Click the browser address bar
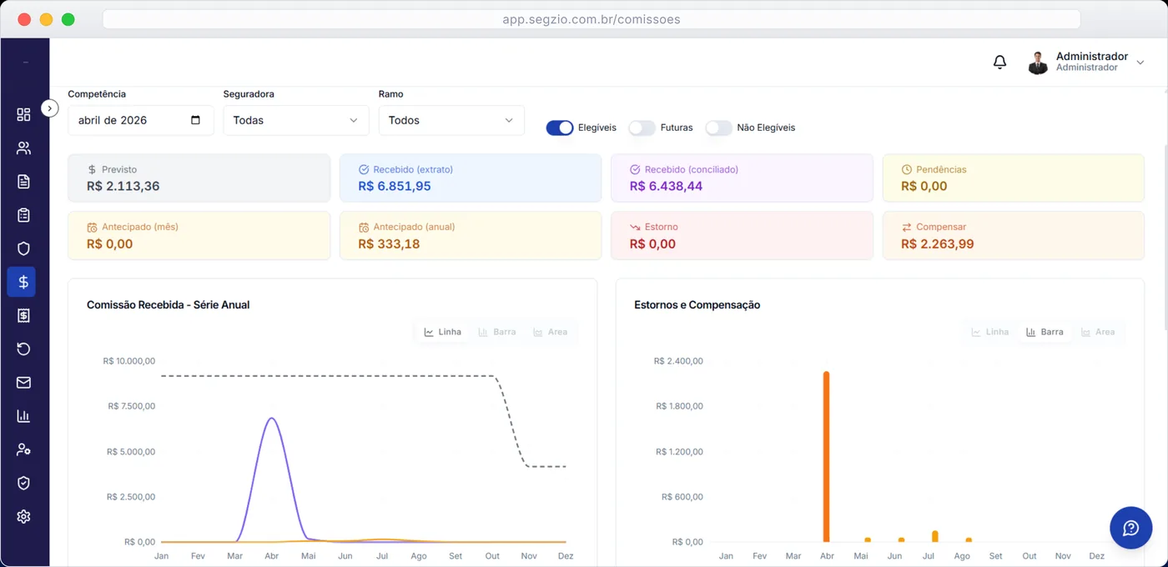 (592, 19)
